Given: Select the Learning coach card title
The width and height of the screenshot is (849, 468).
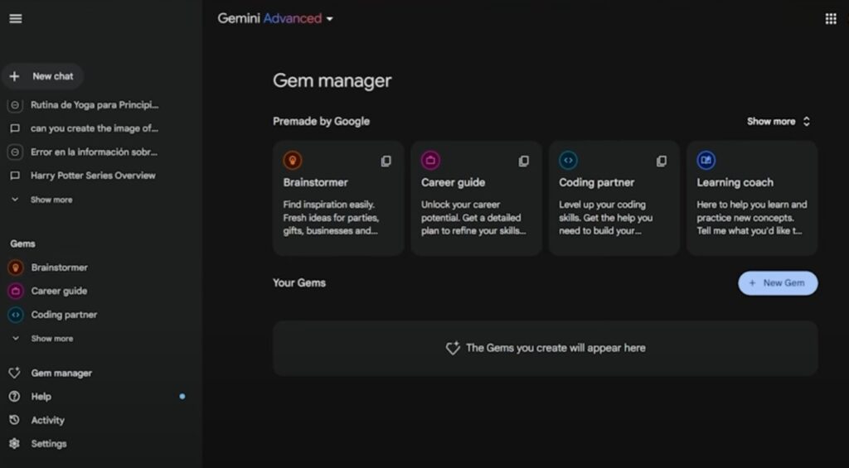Looking at the screenshot, I should 735,182.
